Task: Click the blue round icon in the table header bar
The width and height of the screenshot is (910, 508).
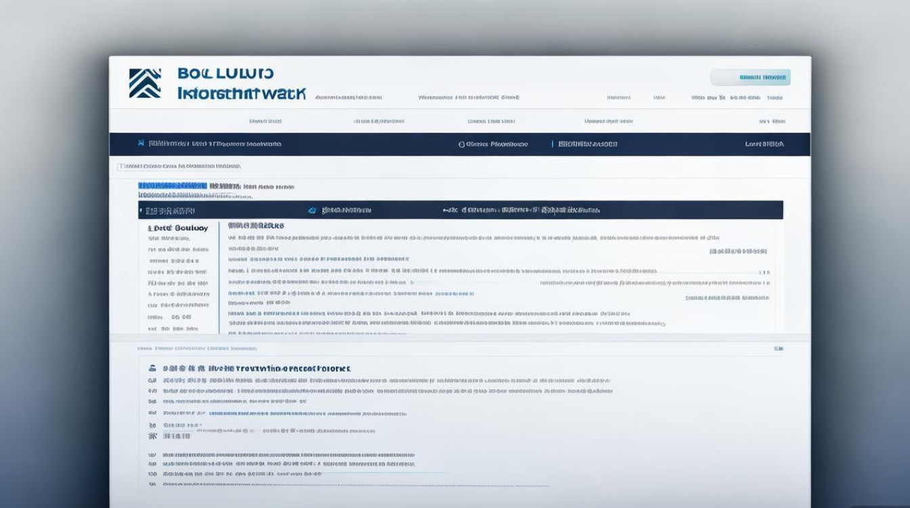Action: (x=312, y=211)
